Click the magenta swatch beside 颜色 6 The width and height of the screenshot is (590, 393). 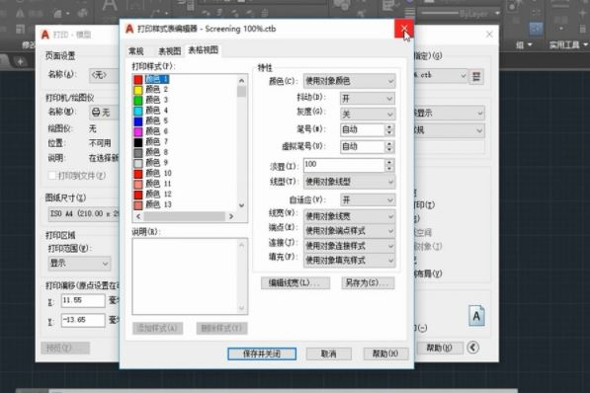click(138, 131)
